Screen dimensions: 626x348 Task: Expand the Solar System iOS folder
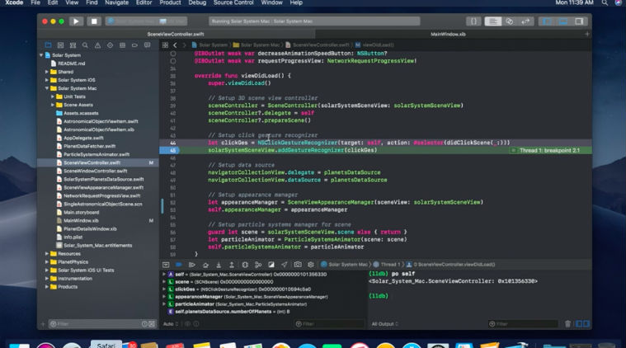(x=47, y=80)
